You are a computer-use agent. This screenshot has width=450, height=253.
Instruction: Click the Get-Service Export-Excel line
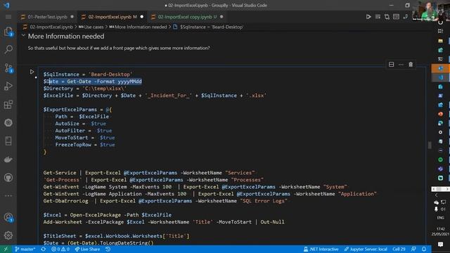point(149,173)
